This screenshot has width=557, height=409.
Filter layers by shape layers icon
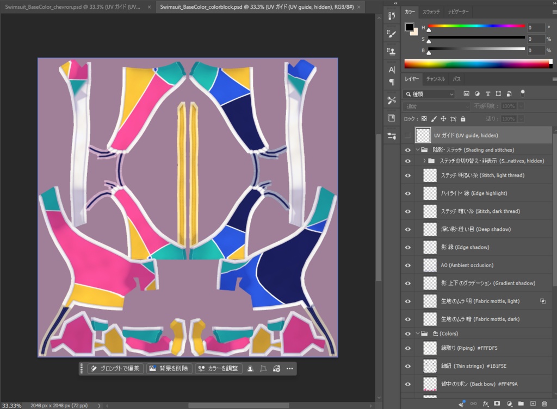pos(498,93)
